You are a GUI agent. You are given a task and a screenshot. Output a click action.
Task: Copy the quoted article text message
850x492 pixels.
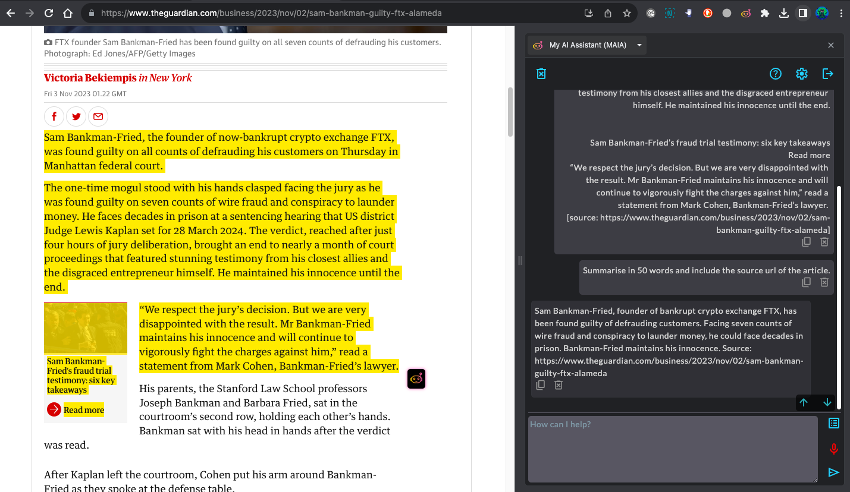coord(807,242)
